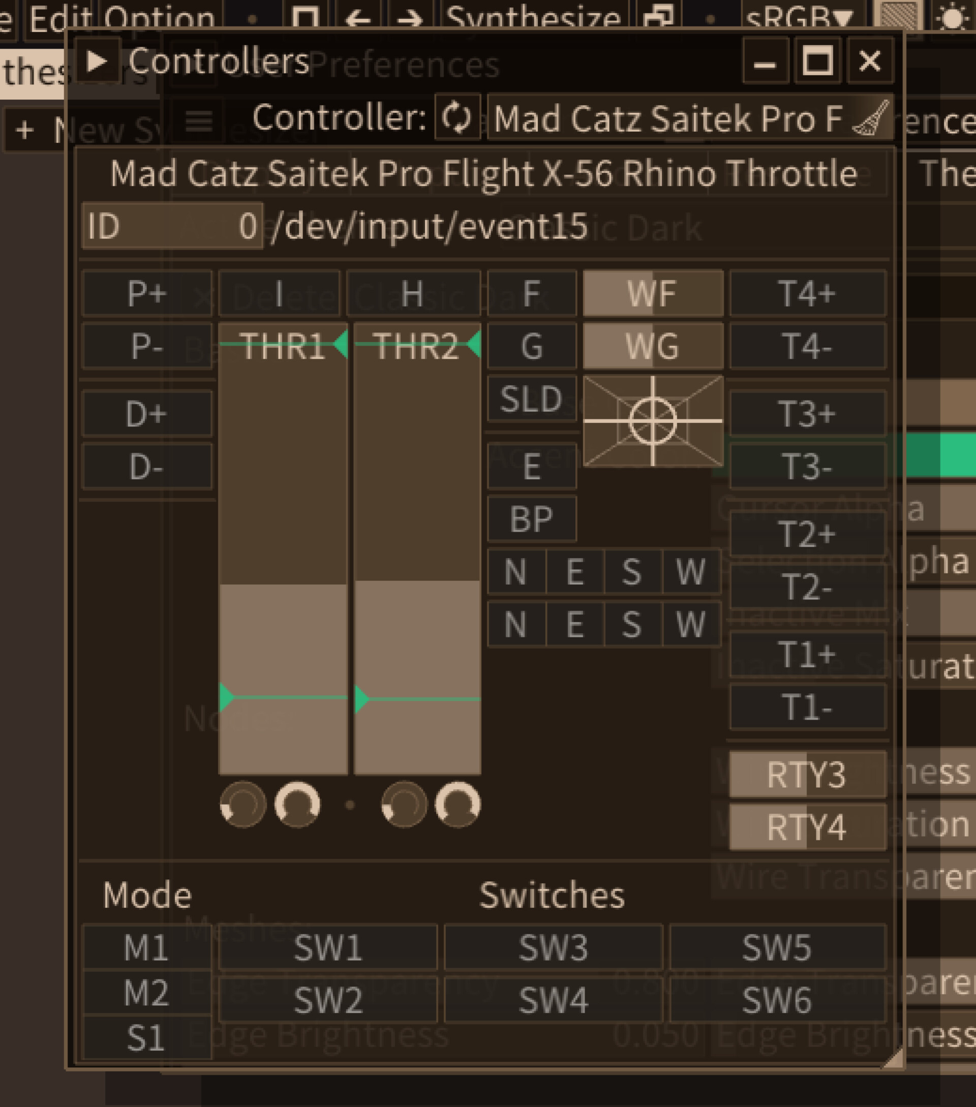This screenshot has width=976, height=1107.
Task: Toggle the D+ button indicator
Action: pos(147,413)
